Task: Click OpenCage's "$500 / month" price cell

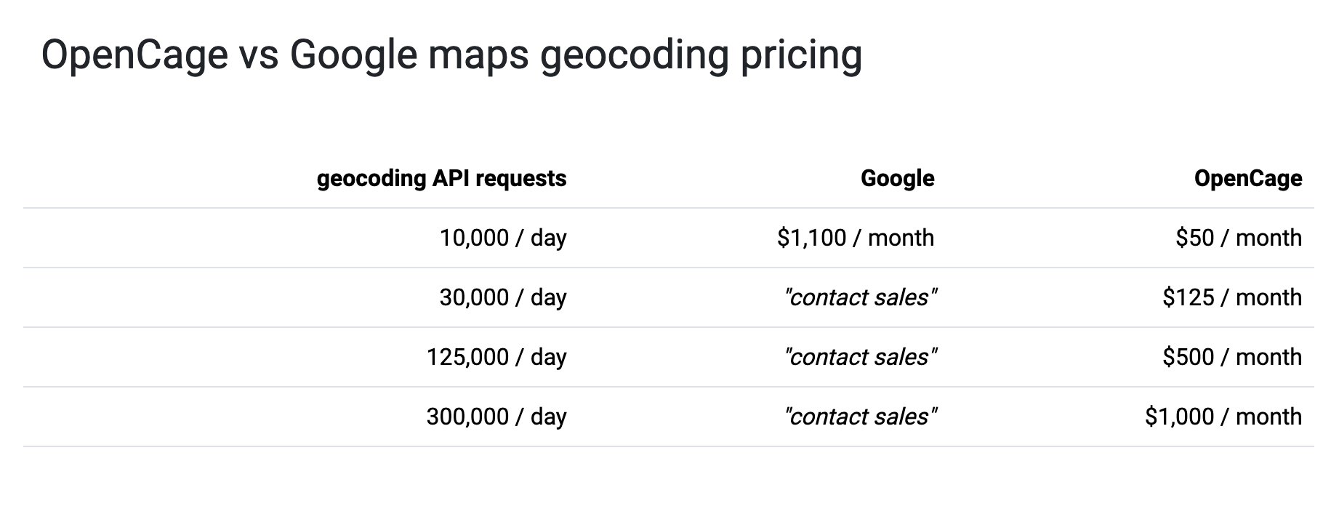Action: click(x=1231, y=357)
